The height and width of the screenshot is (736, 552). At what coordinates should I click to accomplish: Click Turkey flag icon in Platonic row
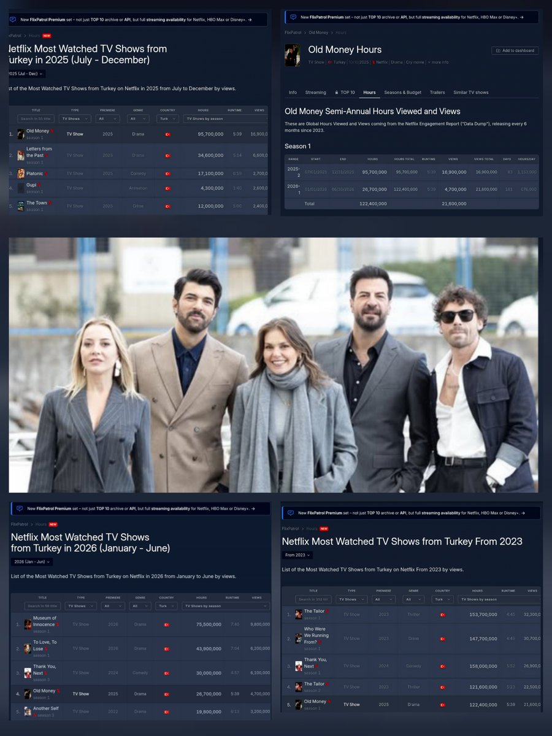pyautogui.click(x=167, y=174)
